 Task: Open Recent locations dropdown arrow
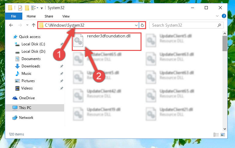pyautogui.click(x=27, y=25)
